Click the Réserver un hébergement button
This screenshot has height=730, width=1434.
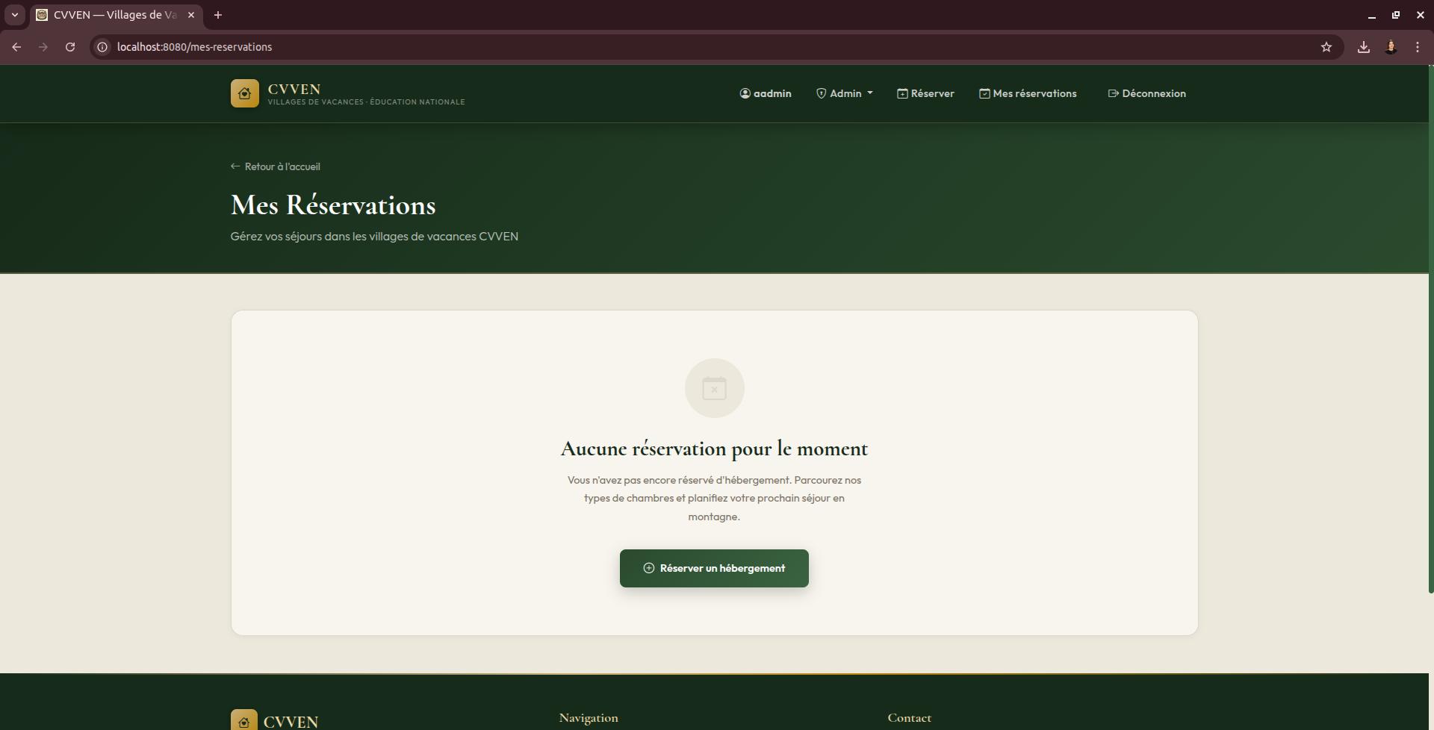(x=714, y=568)
